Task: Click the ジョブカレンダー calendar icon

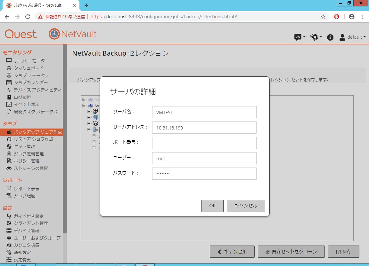Action: tap(9, 82)
